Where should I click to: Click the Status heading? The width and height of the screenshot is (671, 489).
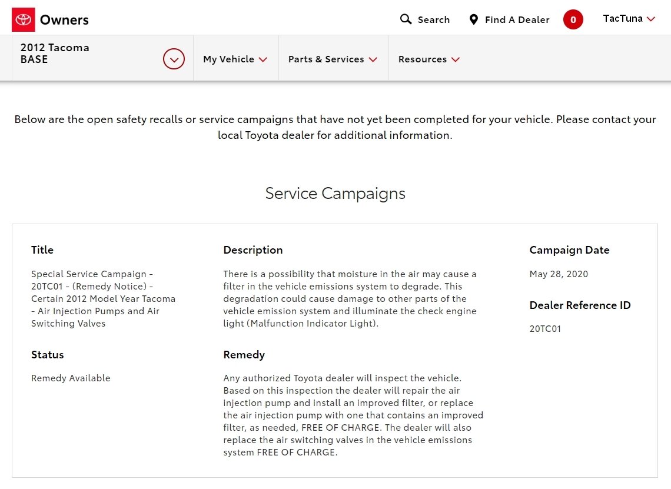[x=47, y=355]
